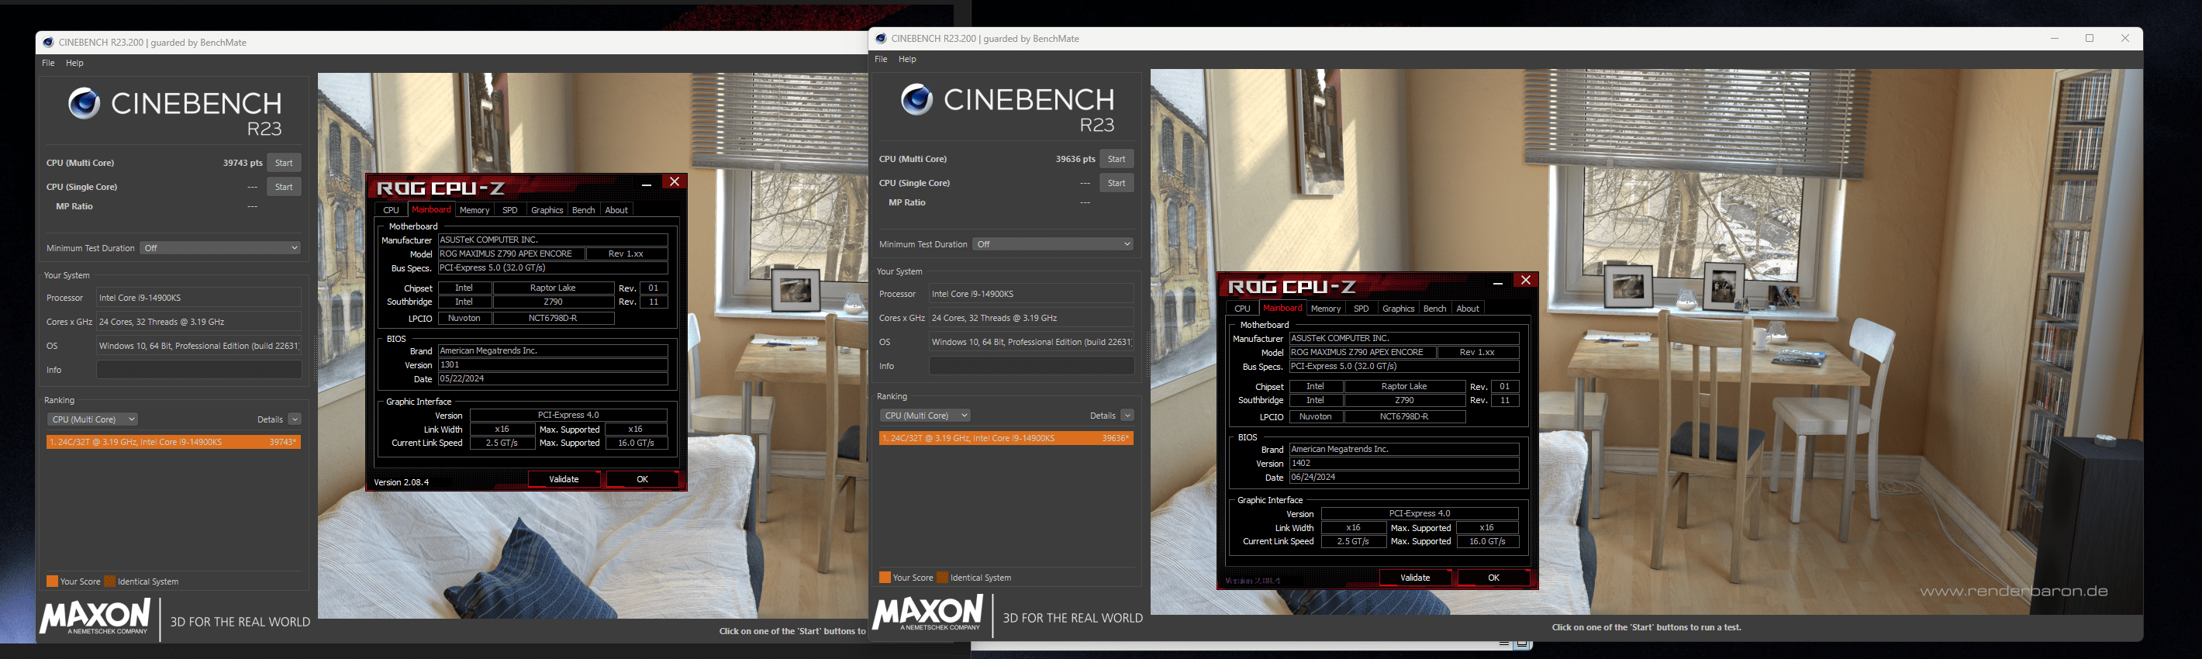Image resolution: width=2202 pixels, height=659 pixels.
Task: Click Processor field in left Cinebench window
Action: click(198, 298)
